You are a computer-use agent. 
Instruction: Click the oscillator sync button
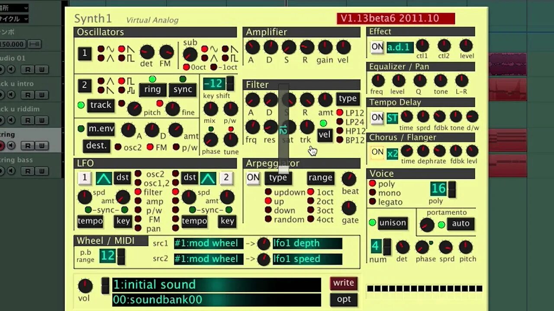(183, 89)
